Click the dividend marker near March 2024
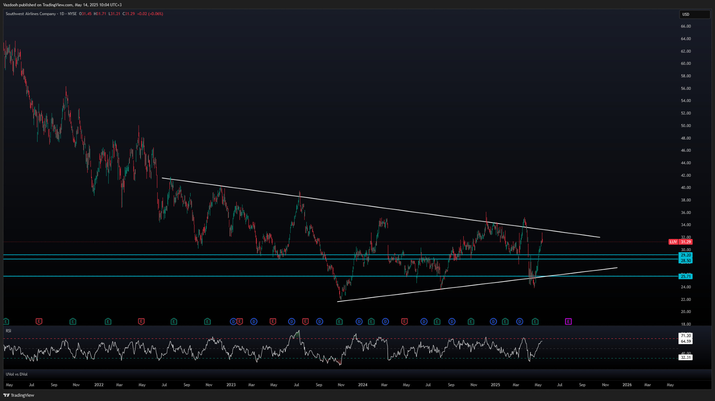The width and height of the screenshot is (715, 401). tap(385, 322)
